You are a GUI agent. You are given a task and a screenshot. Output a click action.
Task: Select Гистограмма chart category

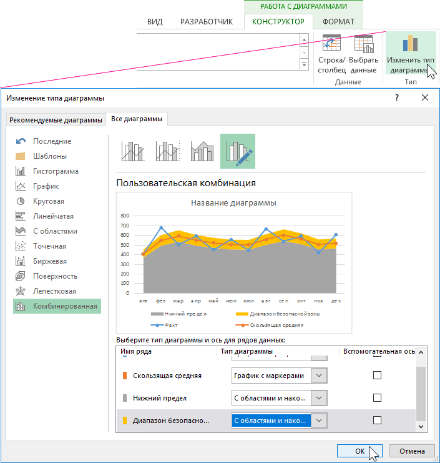(56, 171)
